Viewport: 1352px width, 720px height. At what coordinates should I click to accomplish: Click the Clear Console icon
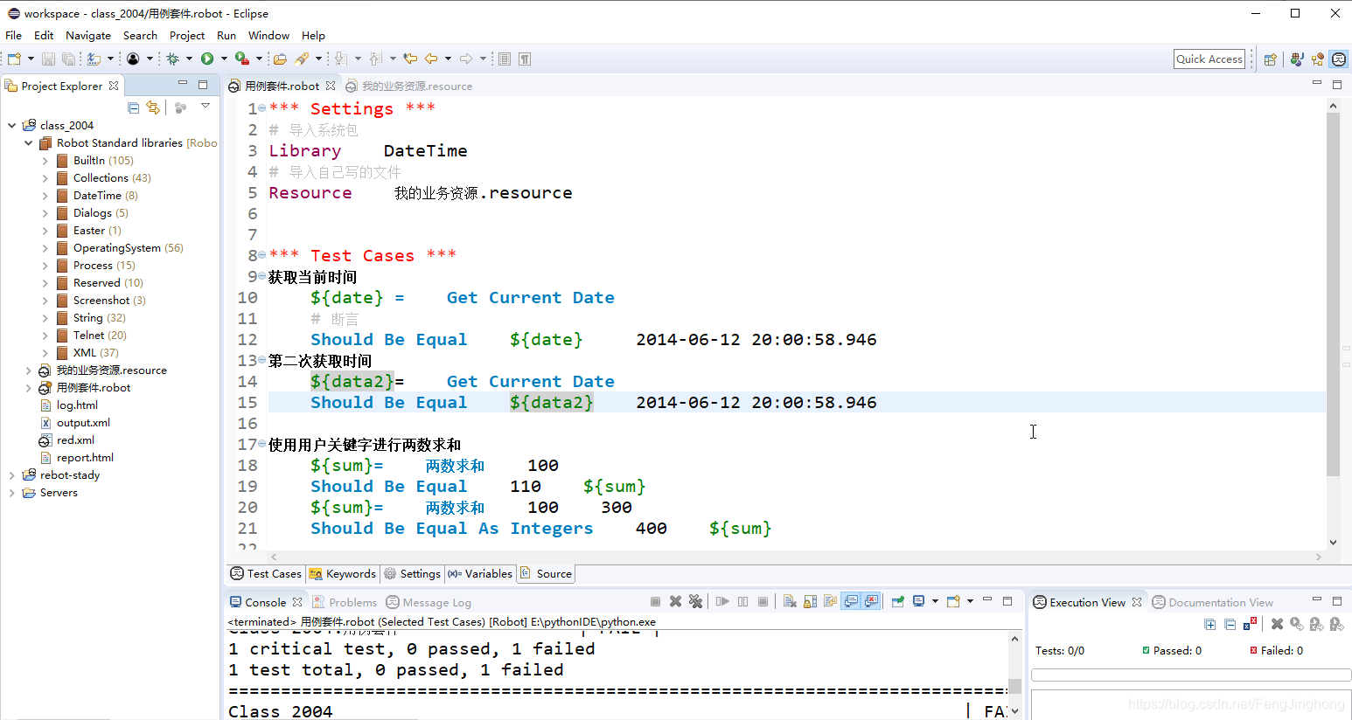(790, 601)
